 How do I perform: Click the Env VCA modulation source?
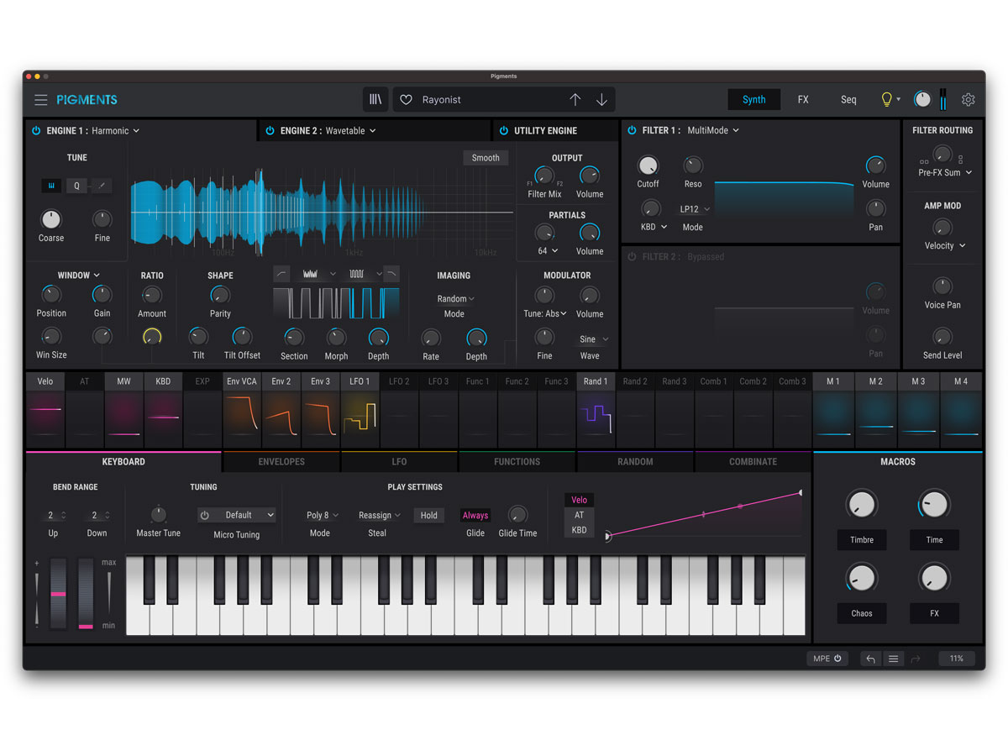242,410
